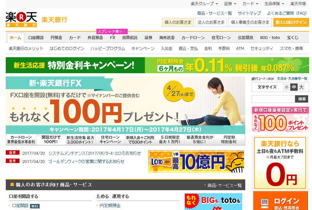Select 個人のお客さま button
Image resolution: width=312 pixels, height=210 pixels.
178,22
